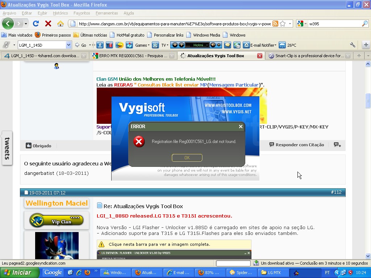Open the Wellington Maciel profile link
371x278 pixels.
pos(57,203)
